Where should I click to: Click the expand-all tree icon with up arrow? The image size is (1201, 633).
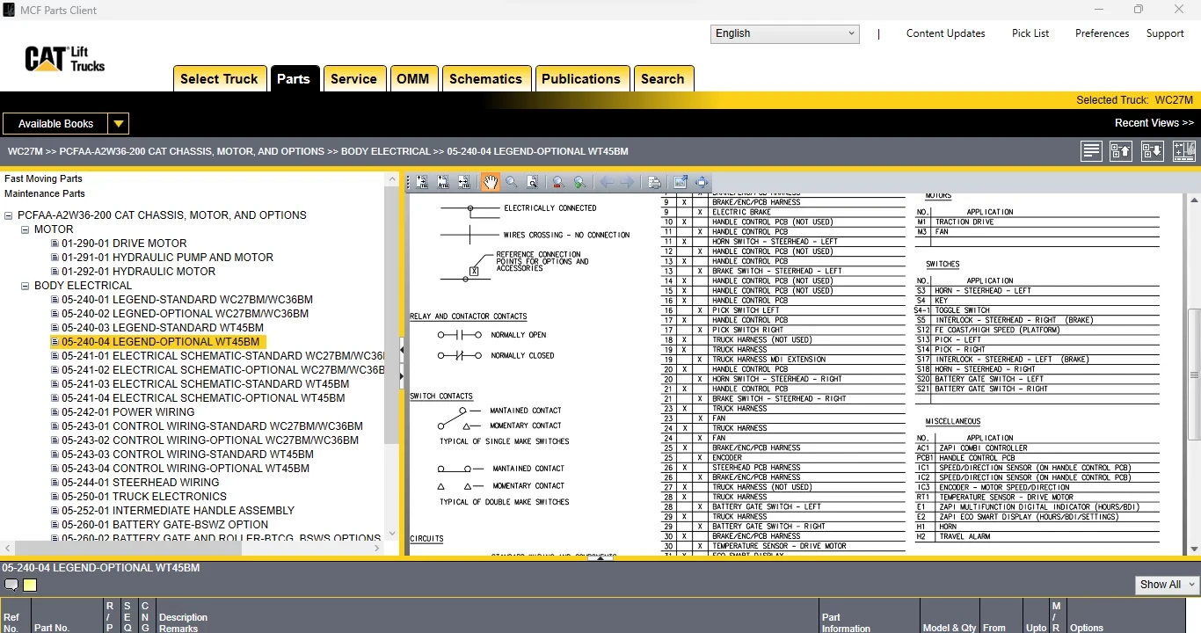pyautogui.click(x=1121, y=151)
